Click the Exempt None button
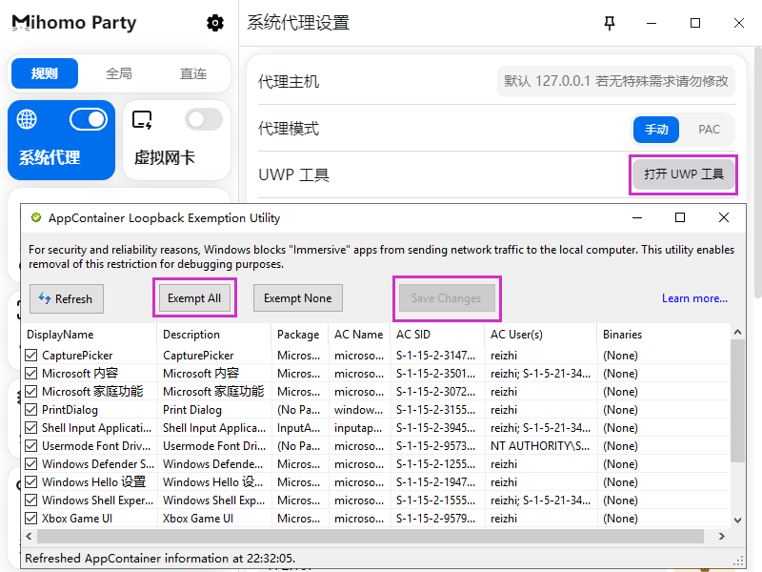 point(297,298)
